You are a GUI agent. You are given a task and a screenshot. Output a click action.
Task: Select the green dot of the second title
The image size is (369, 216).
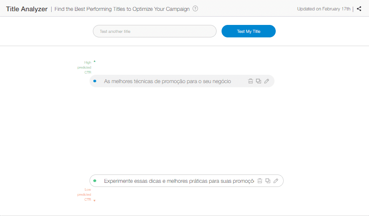95,181
